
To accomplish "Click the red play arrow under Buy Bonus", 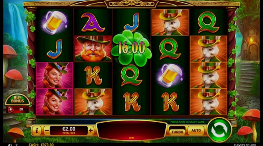I will [11, 110].
